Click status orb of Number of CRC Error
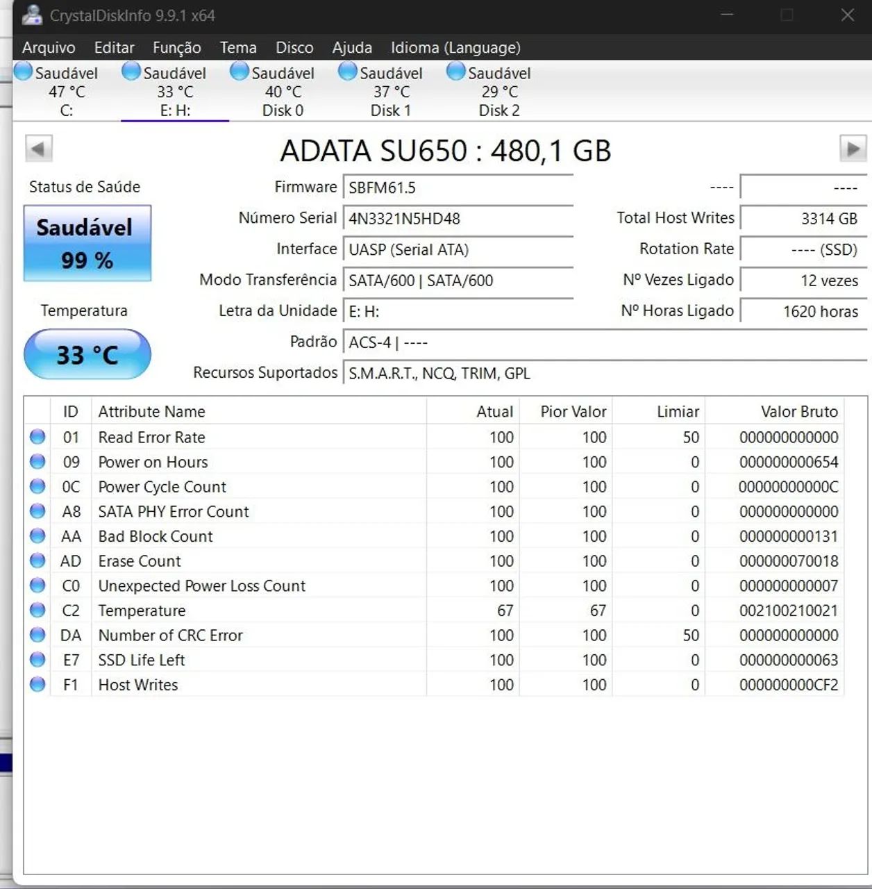The image size is (872, 889). click(37, 635)
